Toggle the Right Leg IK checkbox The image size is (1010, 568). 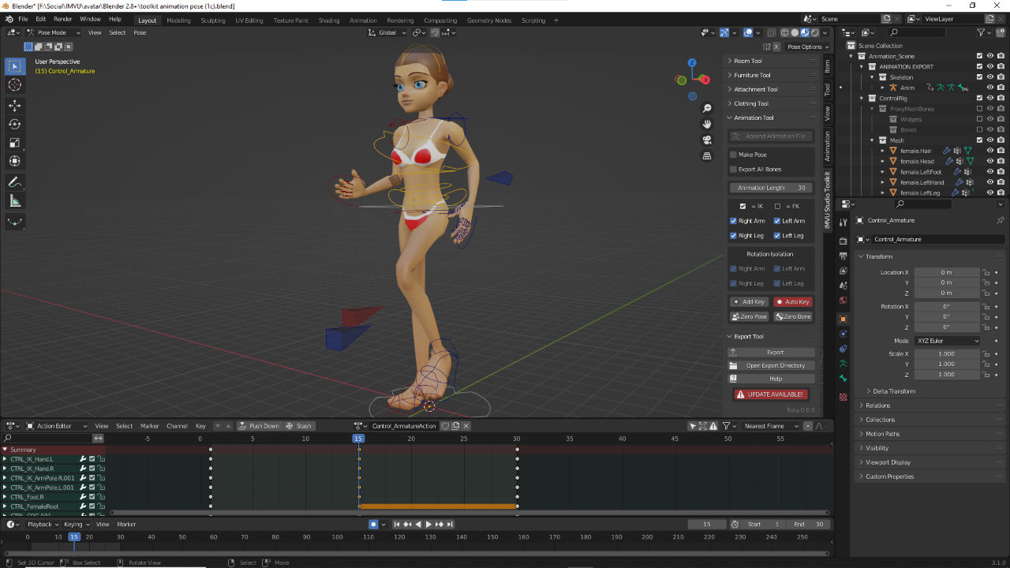click(733, 235)
